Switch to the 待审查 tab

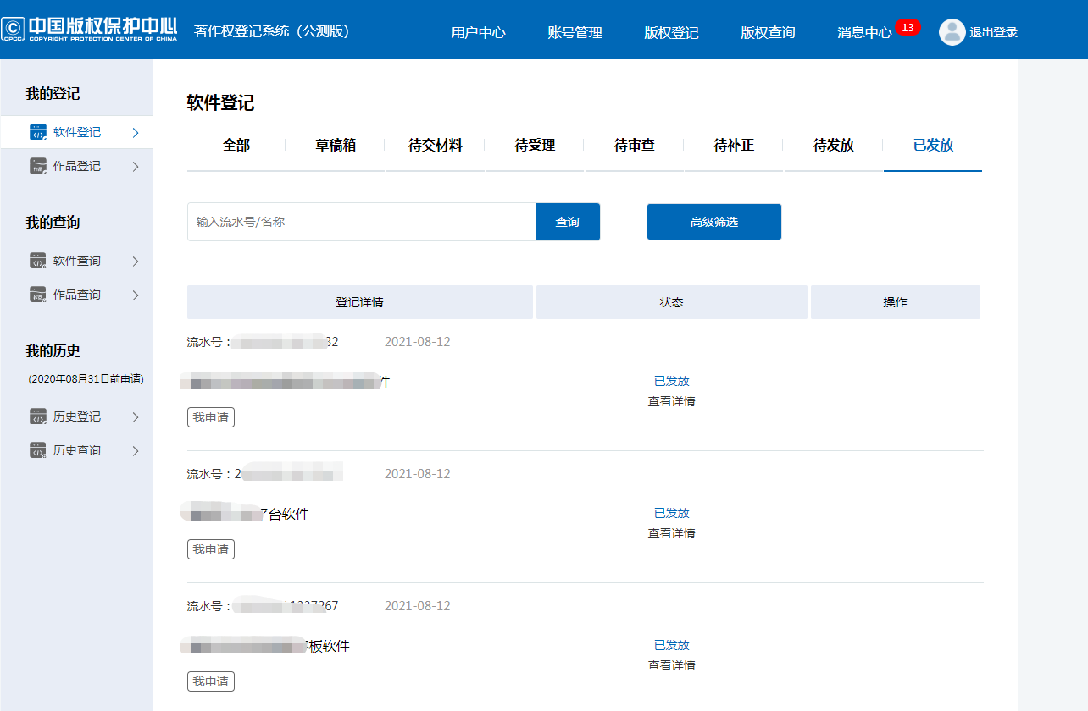(635, 146)
